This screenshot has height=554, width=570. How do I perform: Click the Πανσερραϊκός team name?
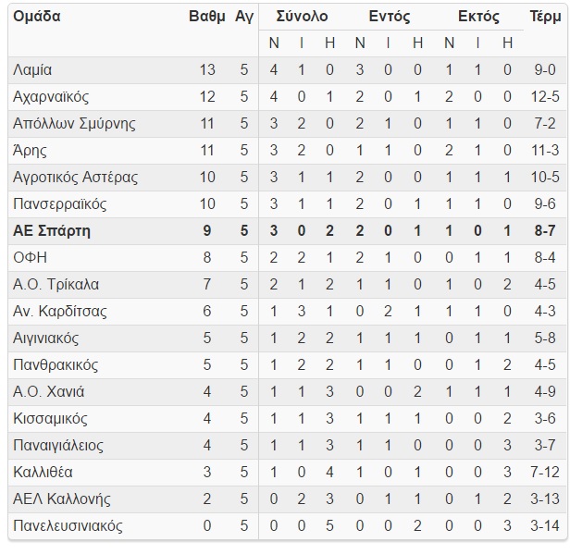click(x=59, y=203)
